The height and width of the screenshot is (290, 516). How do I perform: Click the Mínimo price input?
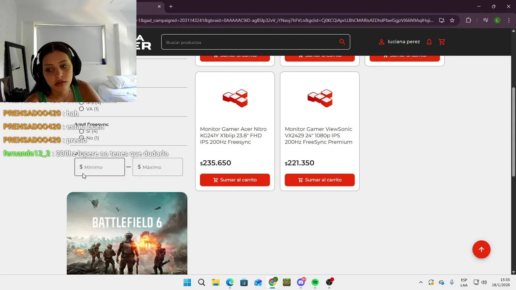pos(100,167)
